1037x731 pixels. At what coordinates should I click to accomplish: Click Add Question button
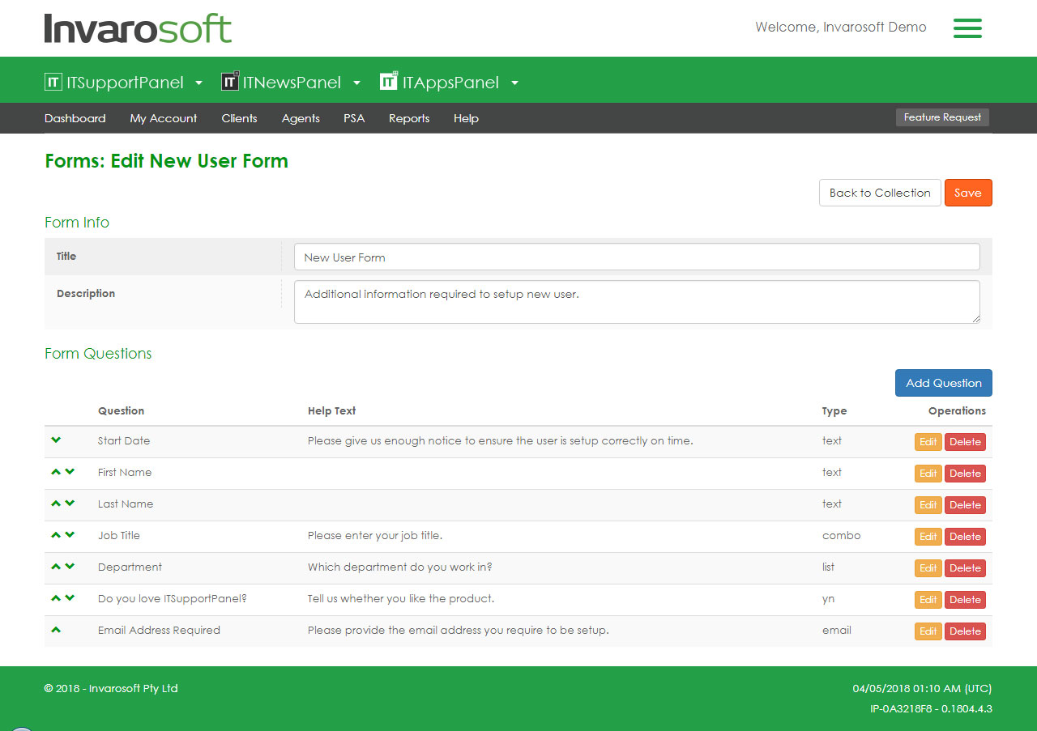(943, 383)
